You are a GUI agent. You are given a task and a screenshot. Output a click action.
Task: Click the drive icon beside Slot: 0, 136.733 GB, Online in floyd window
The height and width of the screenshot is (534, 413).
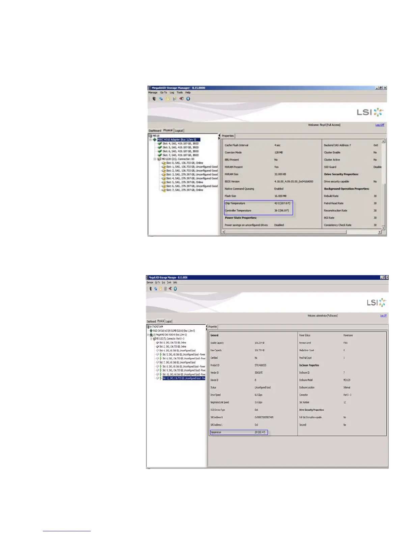[163, 163]
